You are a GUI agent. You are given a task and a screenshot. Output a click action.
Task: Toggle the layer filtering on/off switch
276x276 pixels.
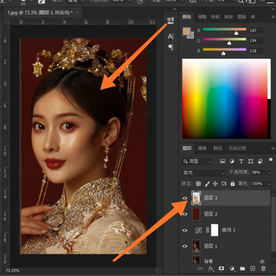pyautogui.click(x=271, y=161)
